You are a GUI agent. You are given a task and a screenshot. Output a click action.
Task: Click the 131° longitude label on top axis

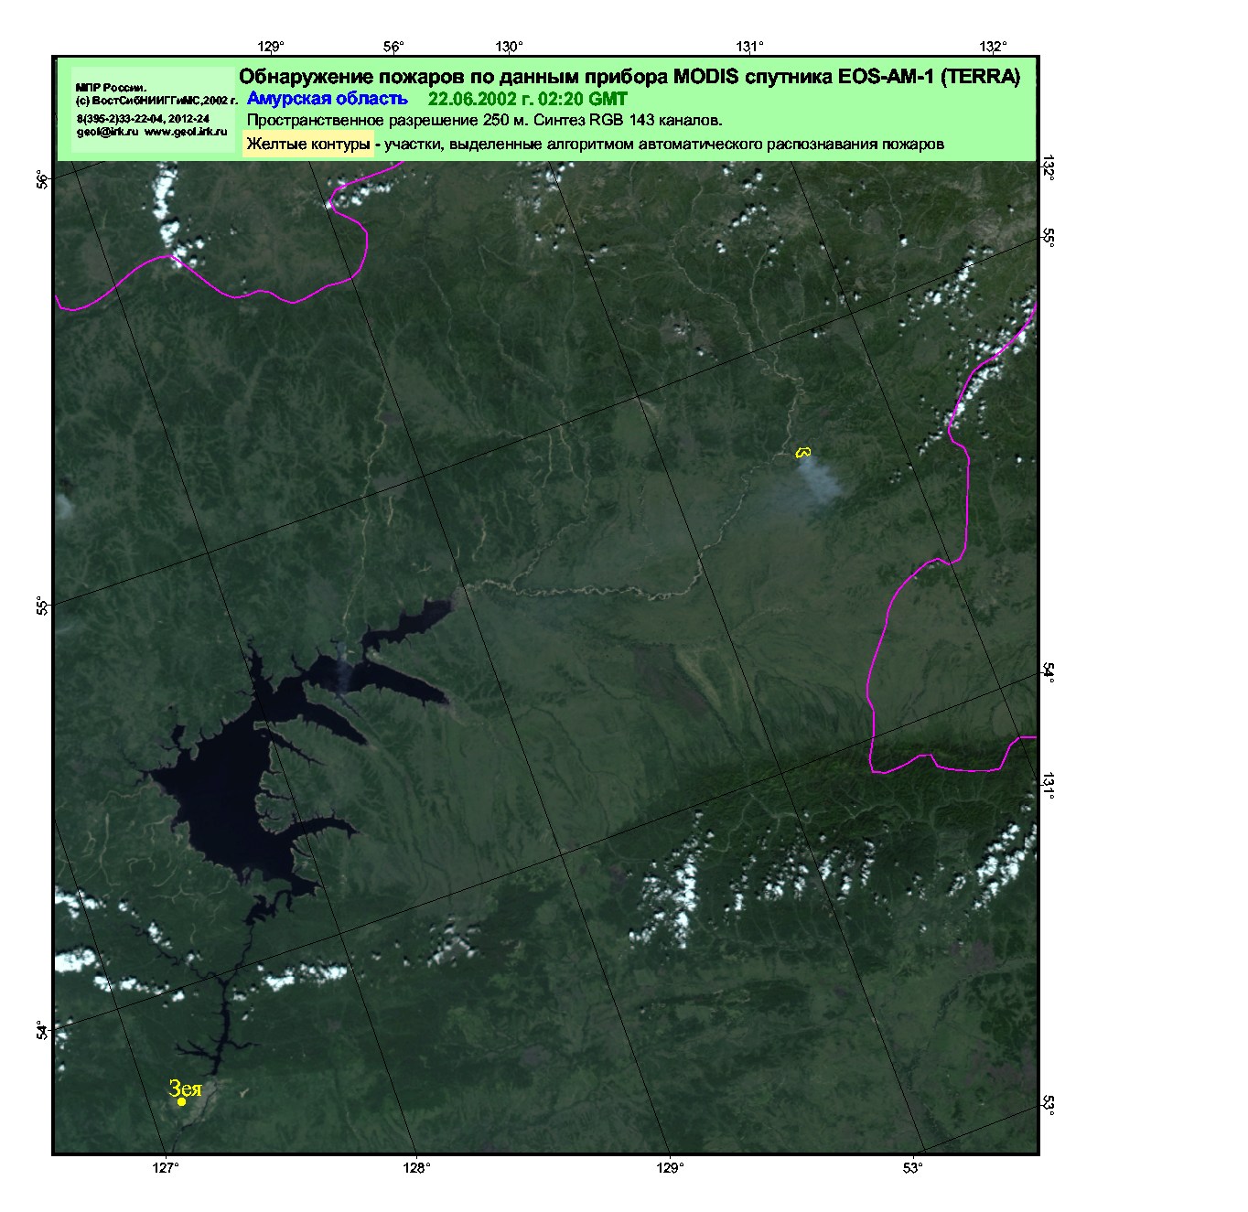(x=750, y=46)
